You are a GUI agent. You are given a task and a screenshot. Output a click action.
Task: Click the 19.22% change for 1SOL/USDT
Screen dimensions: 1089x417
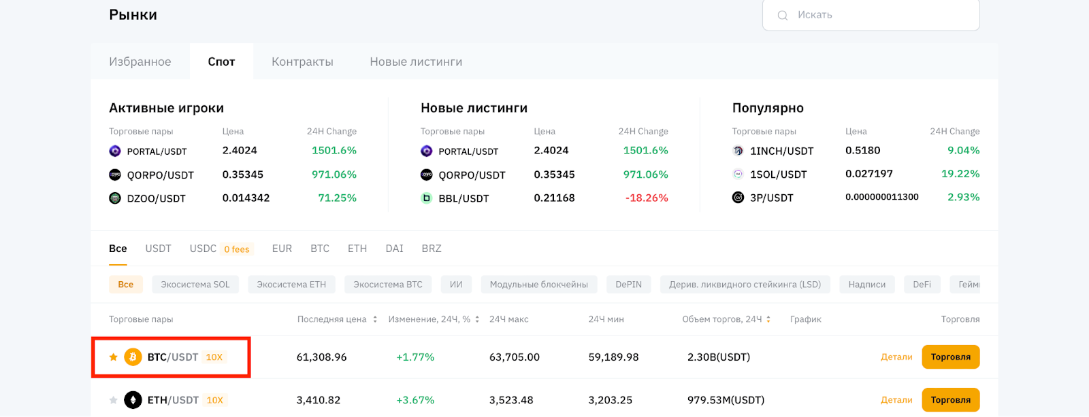click(960, 174)
